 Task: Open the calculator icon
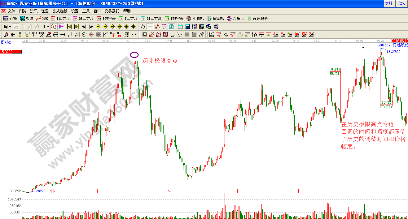tap(187, 27)
